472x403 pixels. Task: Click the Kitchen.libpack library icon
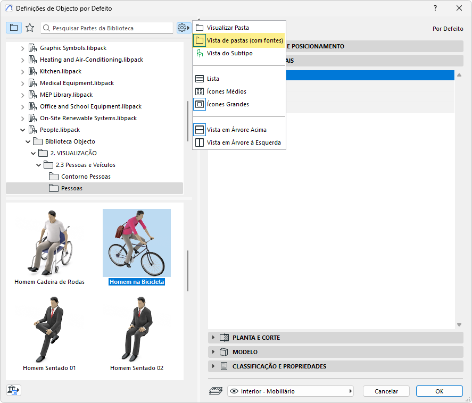[33, 71]
